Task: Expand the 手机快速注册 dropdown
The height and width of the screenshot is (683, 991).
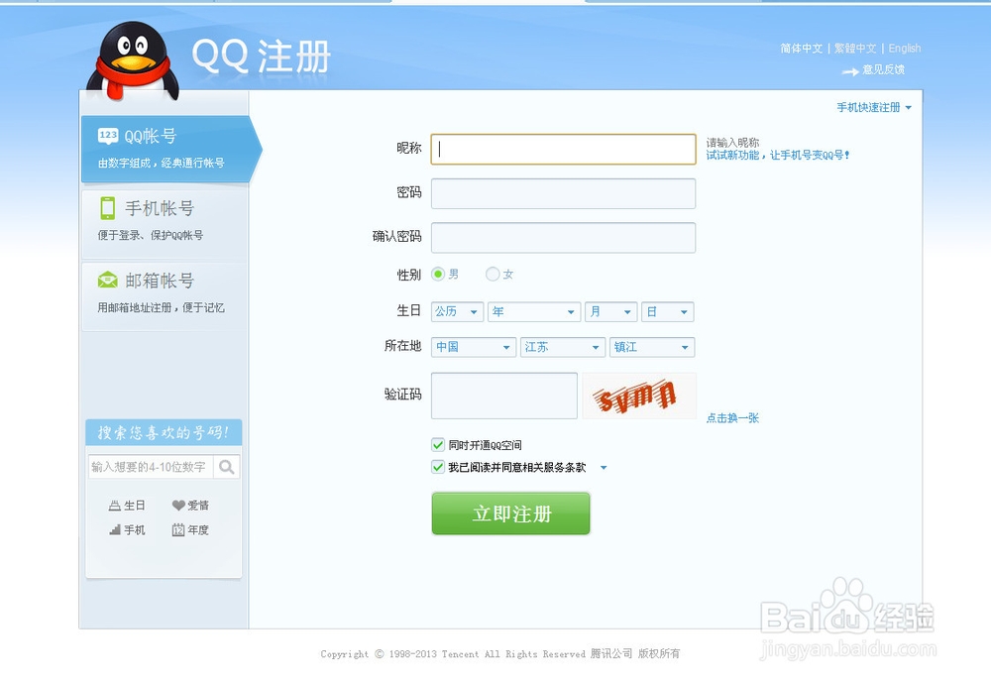Action: (x=874, y=107)
